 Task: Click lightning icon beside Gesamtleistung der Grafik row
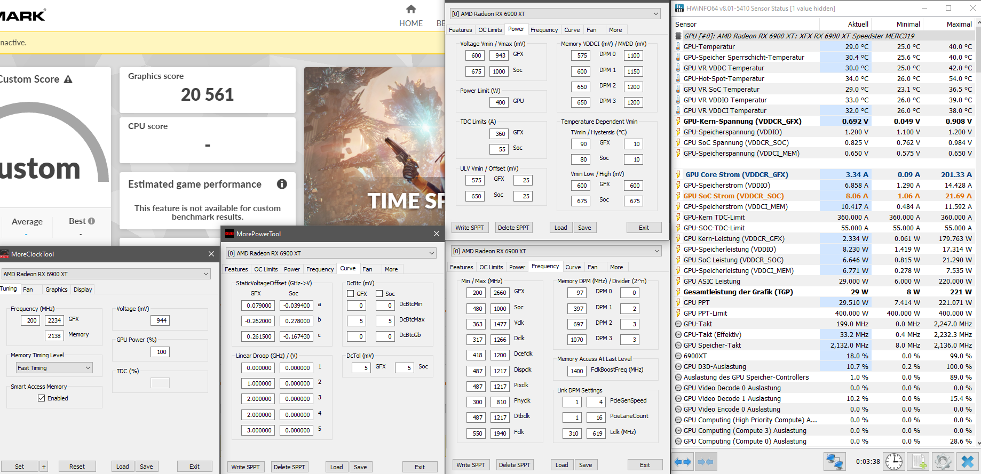click(x=678, y=292)
